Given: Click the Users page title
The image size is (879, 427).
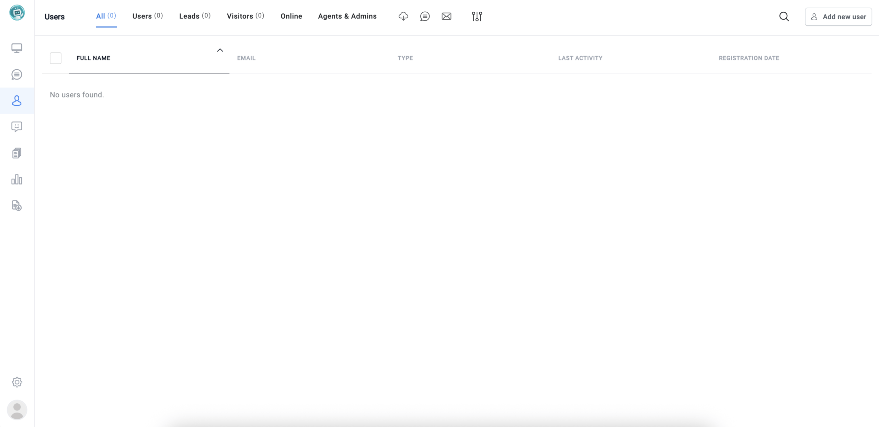Looking at the screenshot, I should [55, 17].
